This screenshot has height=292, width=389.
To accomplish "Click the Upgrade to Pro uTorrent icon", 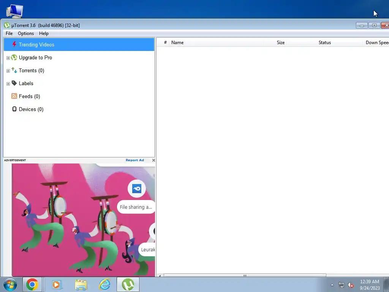I will pyautogui.click(x=14, y=58).
